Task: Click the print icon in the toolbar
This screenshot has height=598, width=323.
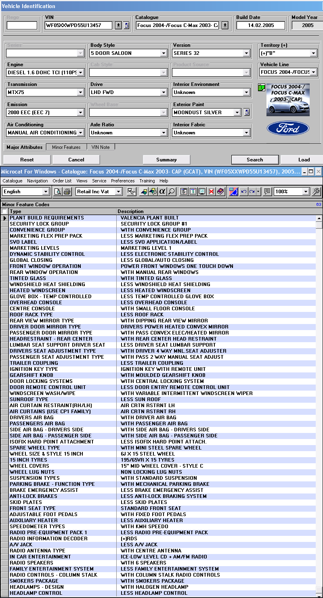Action: pyautogui.click(x=67, y=192)
